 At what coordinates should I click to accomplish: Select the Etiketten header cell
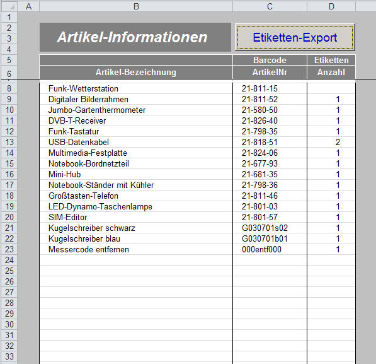tap(331, 60)
